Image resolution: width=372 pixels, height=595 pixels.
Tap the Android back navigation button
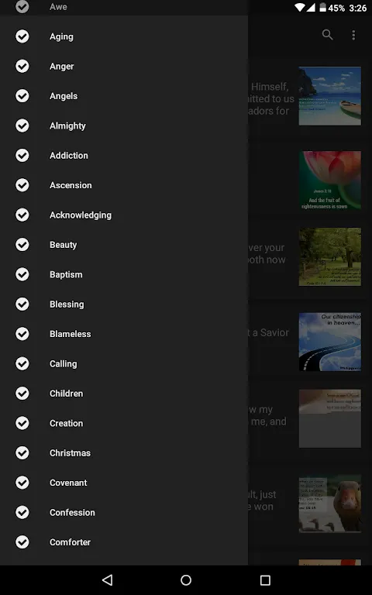tap(108, 580)
